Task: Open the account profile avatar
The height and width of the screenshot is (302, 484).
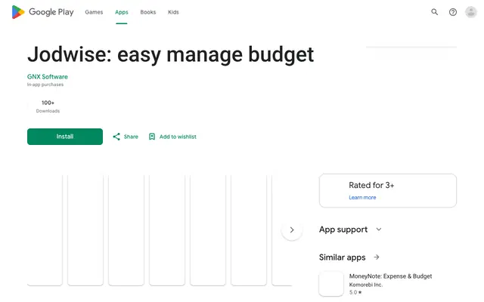Action: pyautogui.click(x=470, y=12)
